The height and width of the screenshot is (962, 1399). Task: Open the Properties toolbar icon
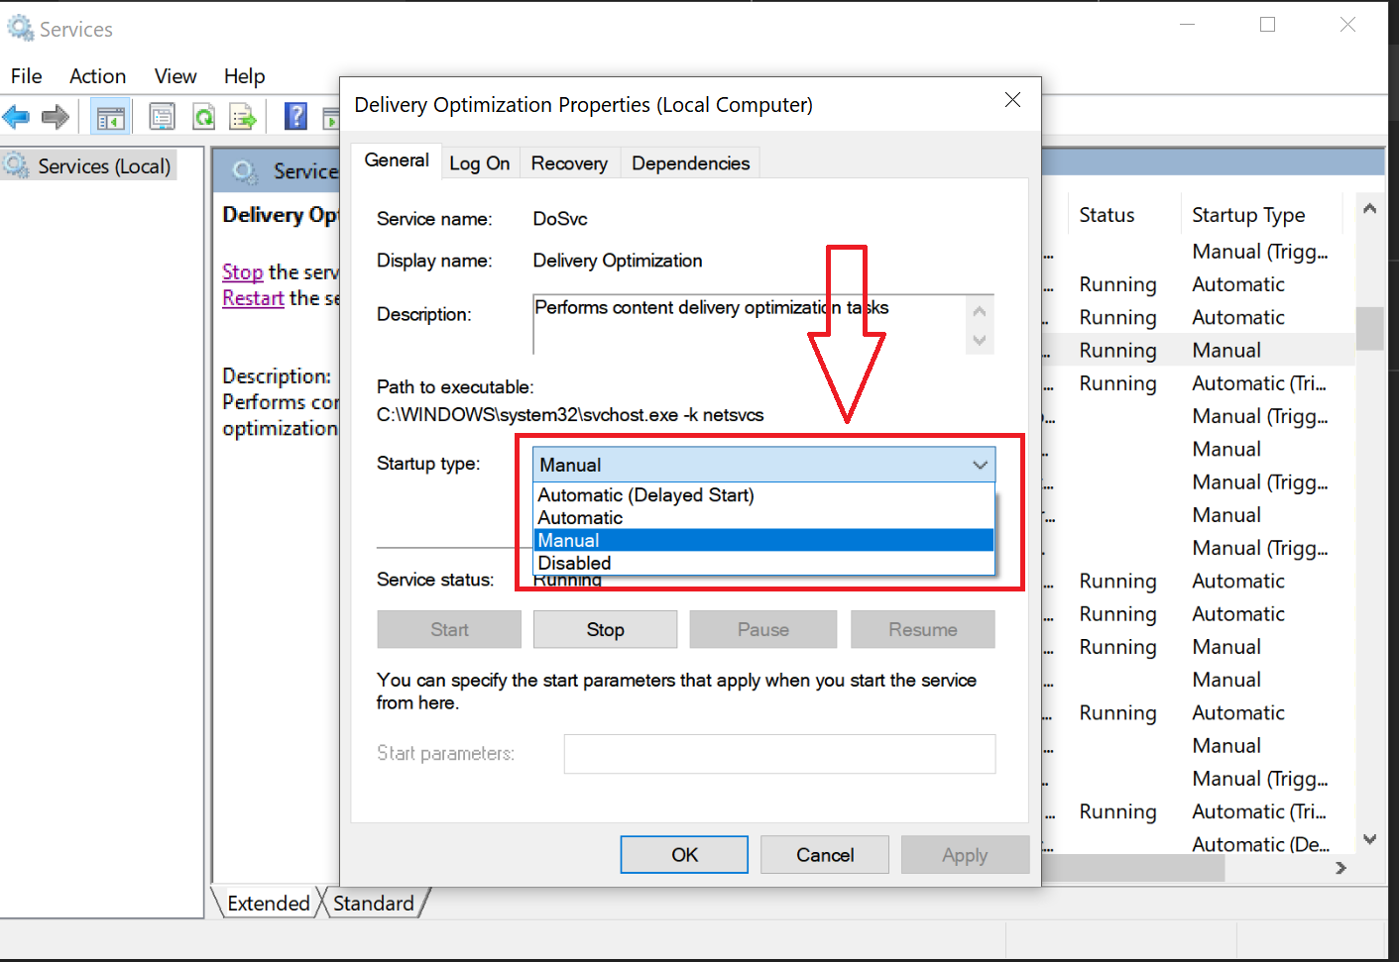pos(162,117)
